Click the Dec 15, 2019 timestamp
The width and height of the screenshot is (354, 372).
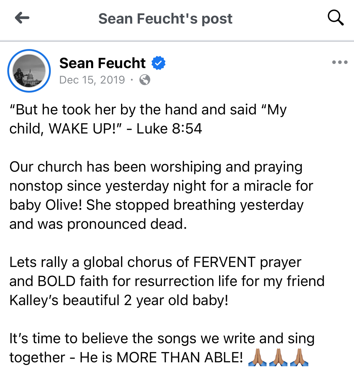[x=92, y=80]
